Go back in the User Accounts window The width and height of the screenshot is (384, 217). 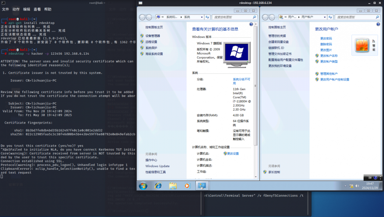(x=265, y=17)
